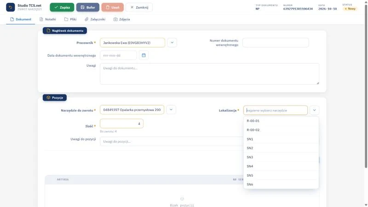
Task: Choose SN3 from location list
Action: click(281, 157)
